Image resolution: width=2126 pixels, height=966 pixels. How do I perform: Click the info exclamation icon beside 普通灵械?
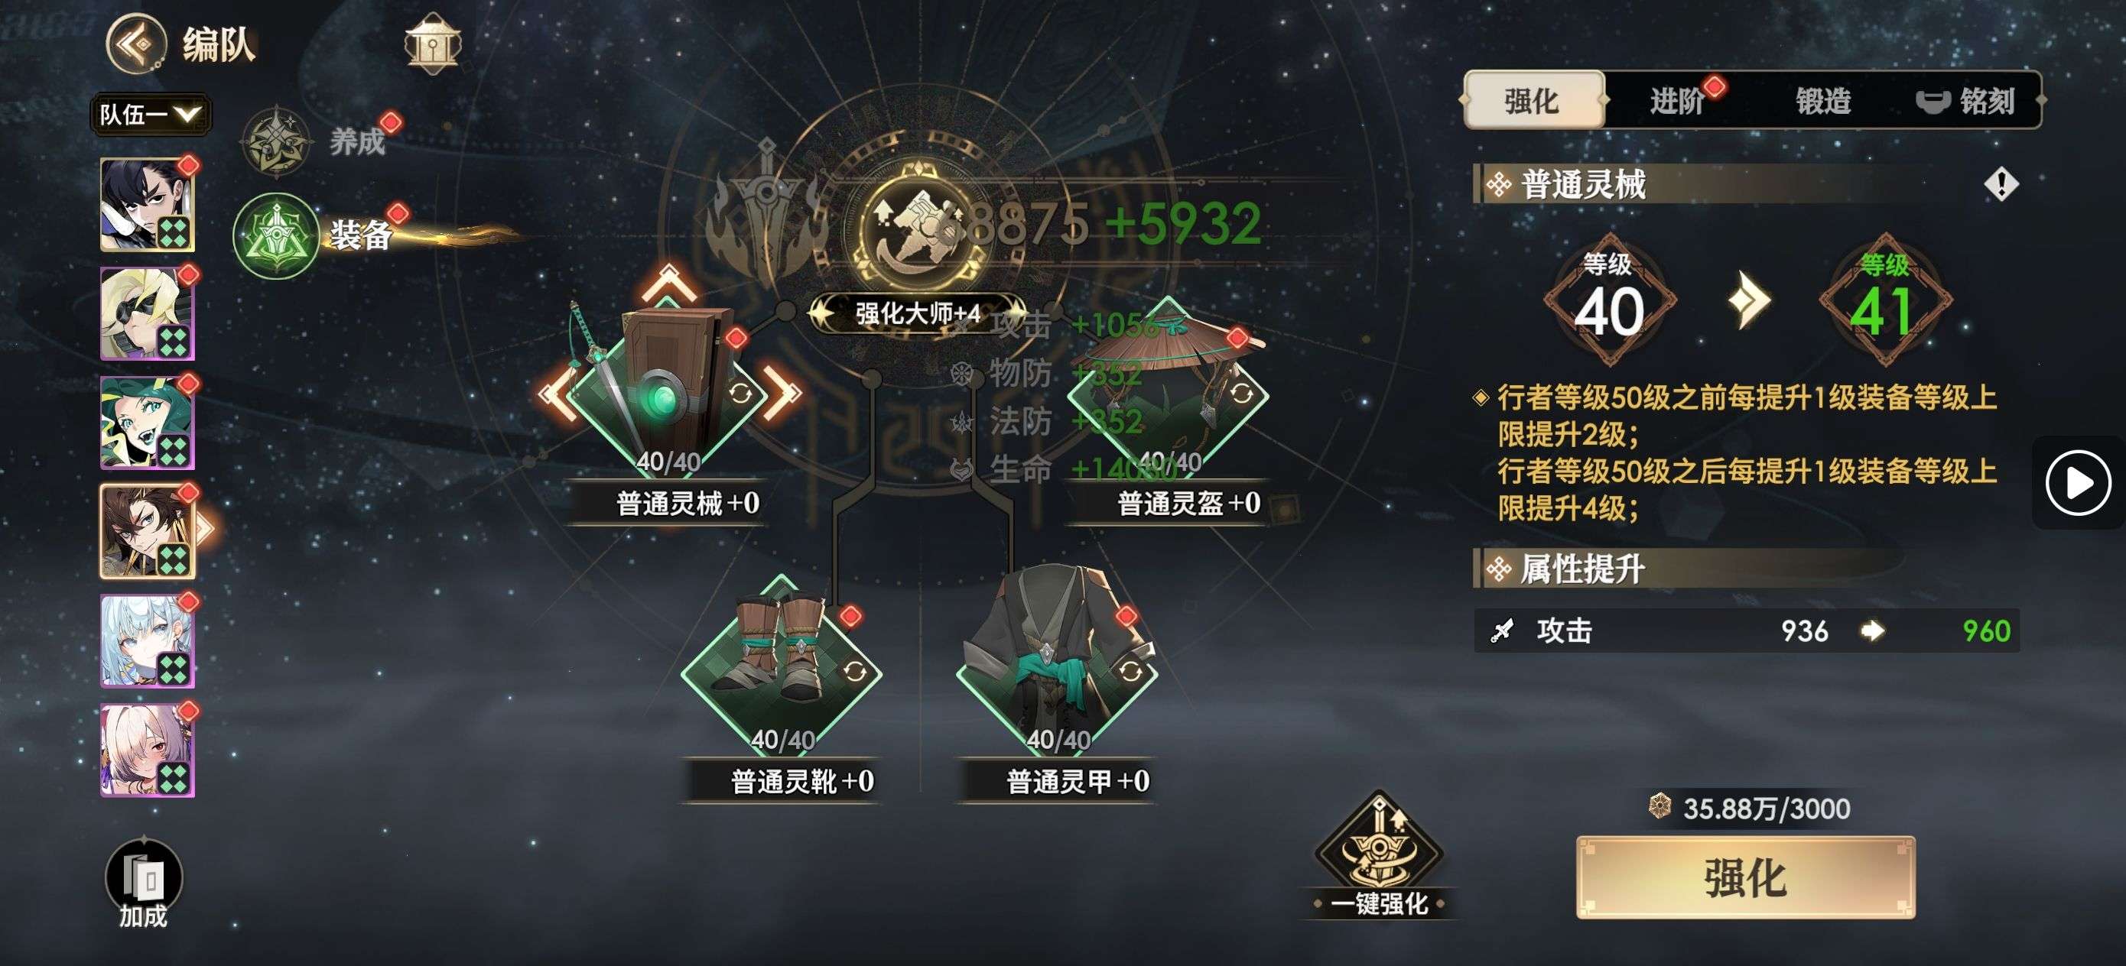[2001, 183]
